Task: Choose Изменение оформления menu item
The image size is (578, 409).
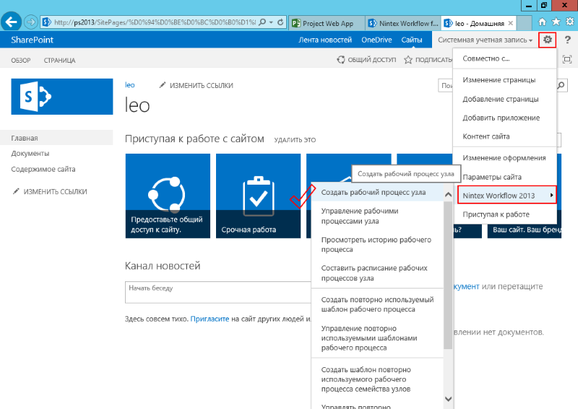Action: click(x=504, y=157)
